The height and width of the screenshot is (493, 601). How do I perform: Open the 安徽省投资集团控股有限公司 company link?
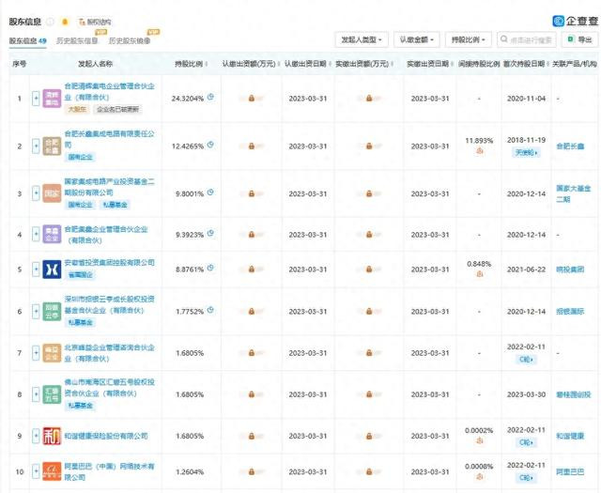(x=109, y=263)
